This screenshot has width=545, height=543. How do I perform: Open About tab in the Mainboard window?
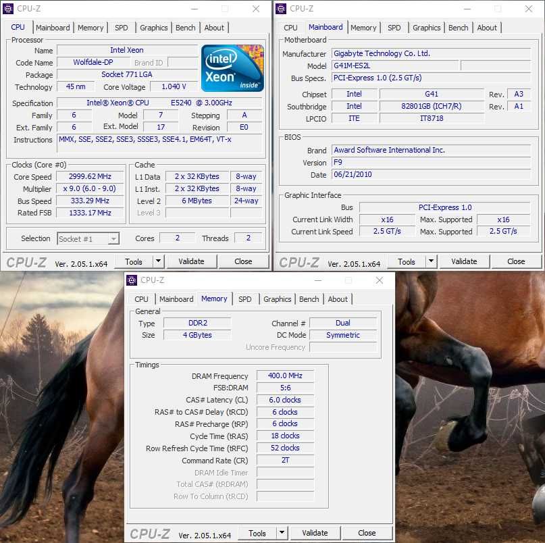[x=487, y=28]
